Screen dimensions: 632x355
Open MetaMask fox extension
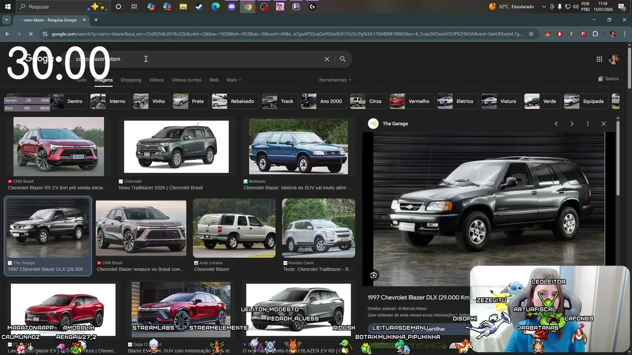click(x=548, y=34)
